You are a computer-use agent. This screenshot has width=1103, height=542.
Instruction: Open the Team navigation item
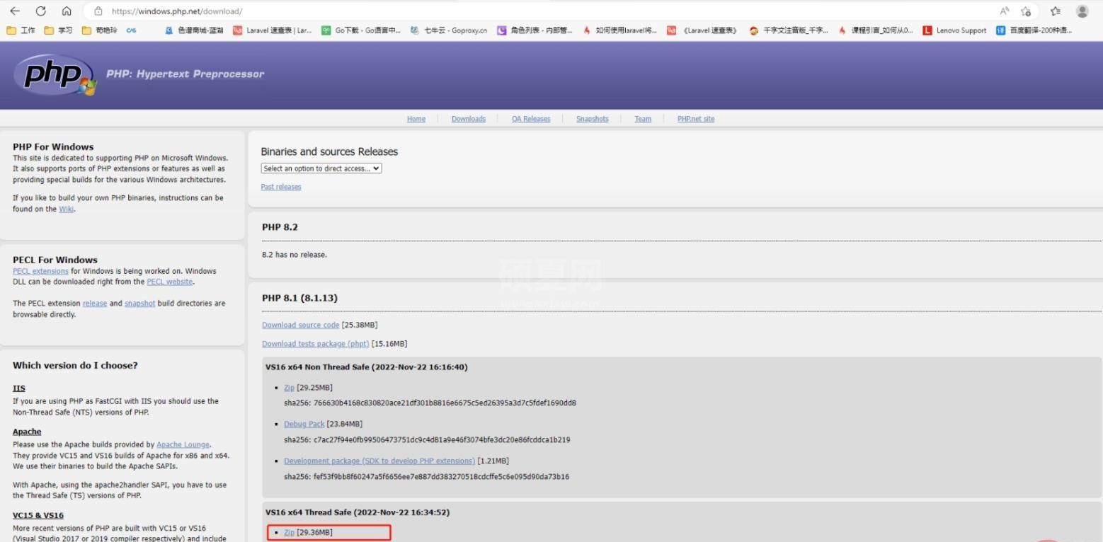point(643,119)
